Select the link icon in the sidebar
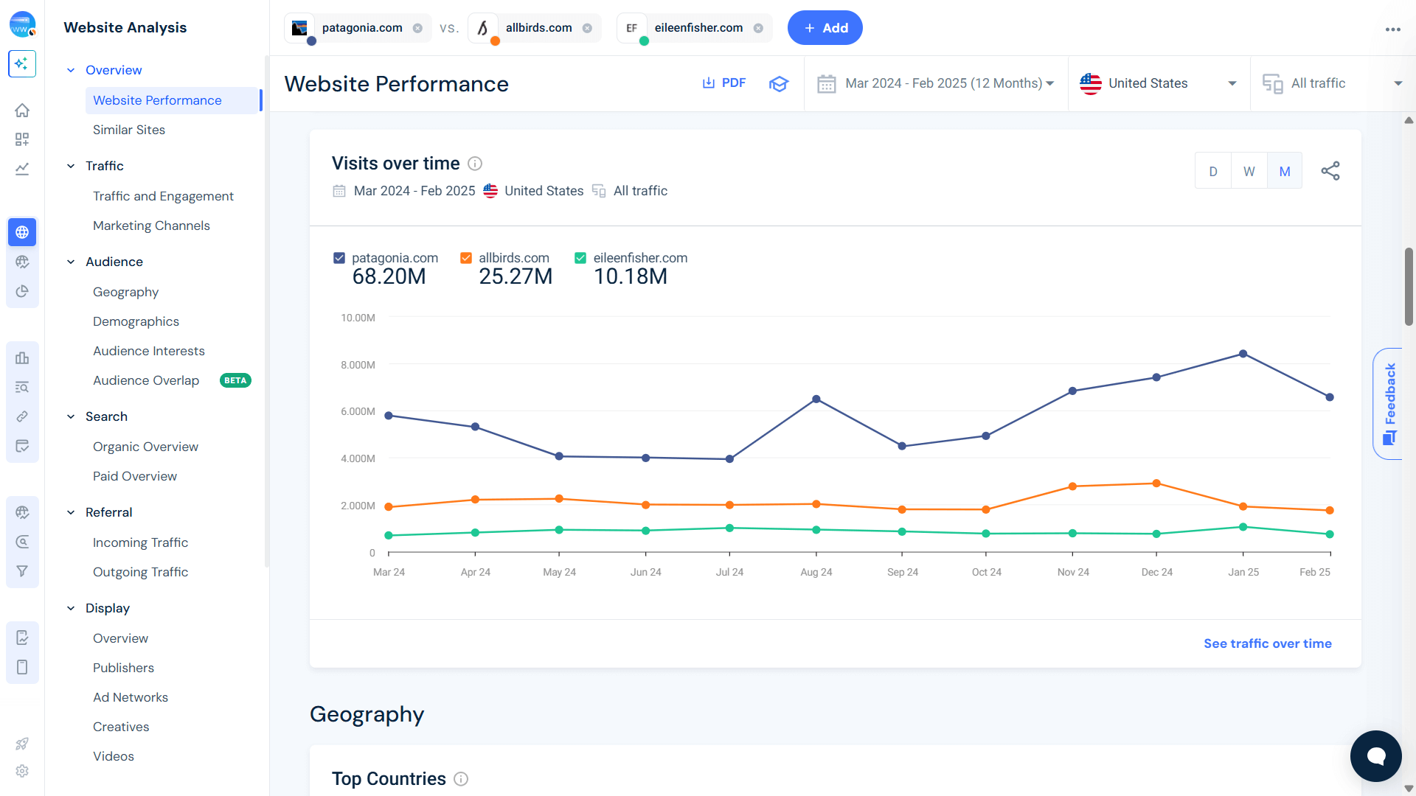Viewport: 1416px width, 796px height. click(x=22, y=416)
